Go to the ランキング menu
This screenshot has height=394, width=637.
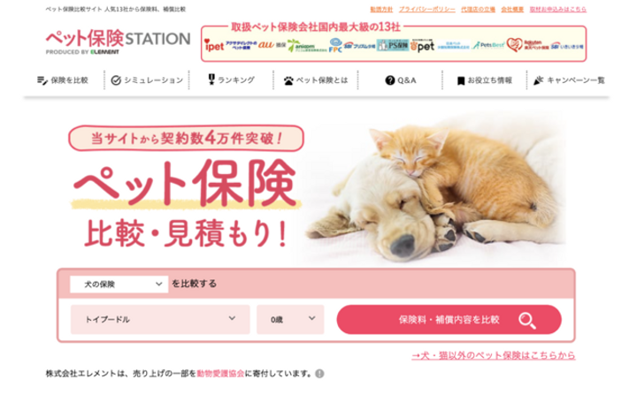coord(231,80)
